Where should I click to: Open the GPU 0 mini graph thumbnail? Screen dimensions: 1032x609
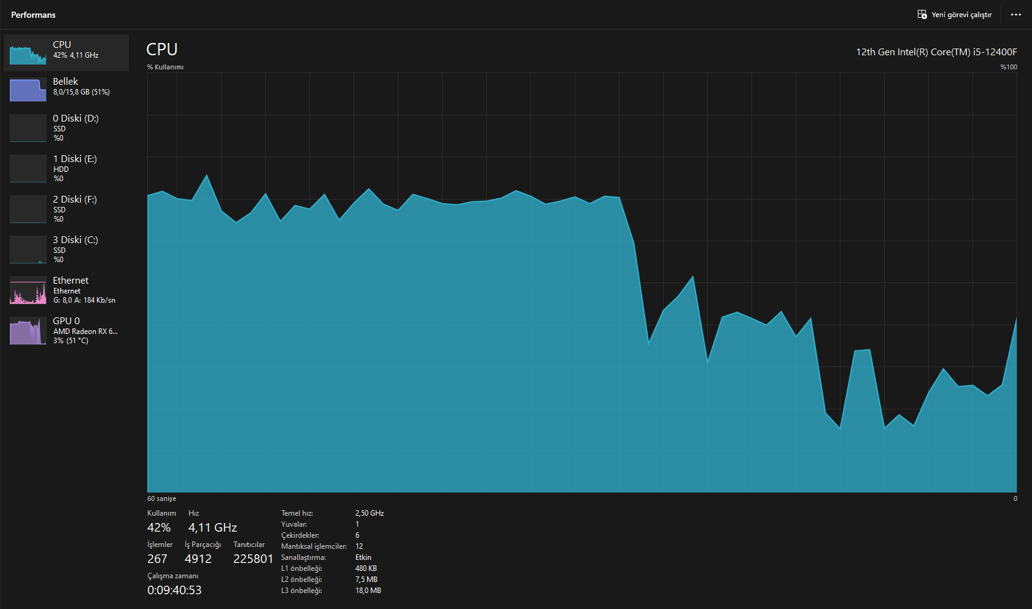(x=28, y=330)
